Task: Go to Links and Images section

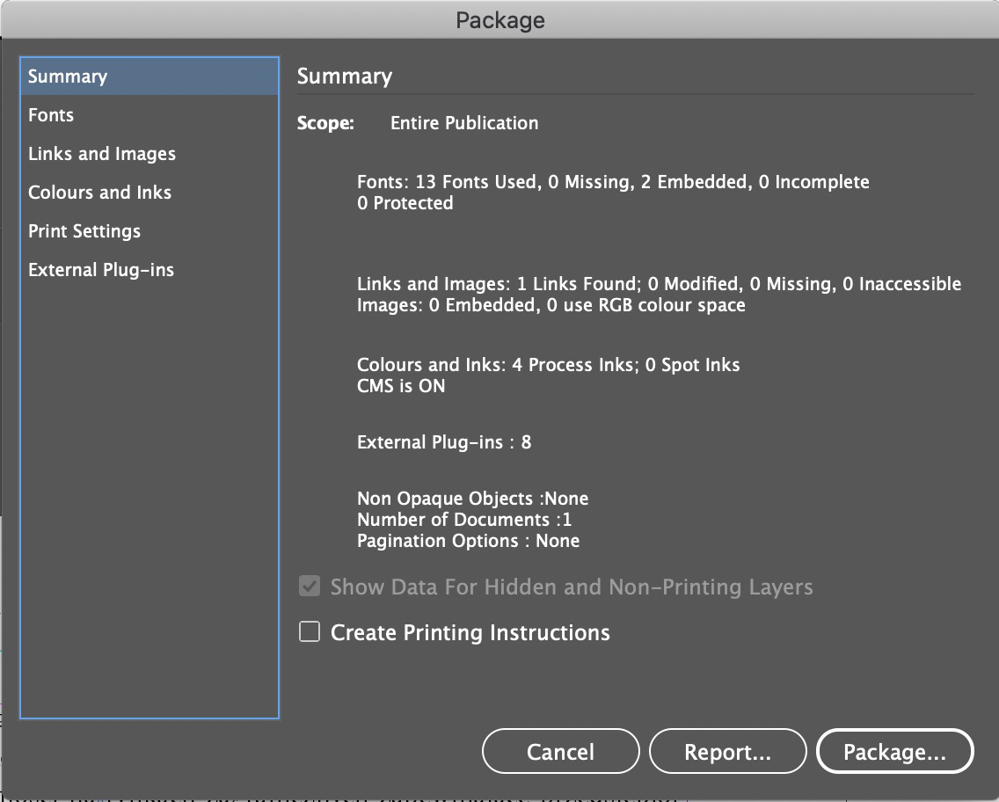Action: click(102, 154)
